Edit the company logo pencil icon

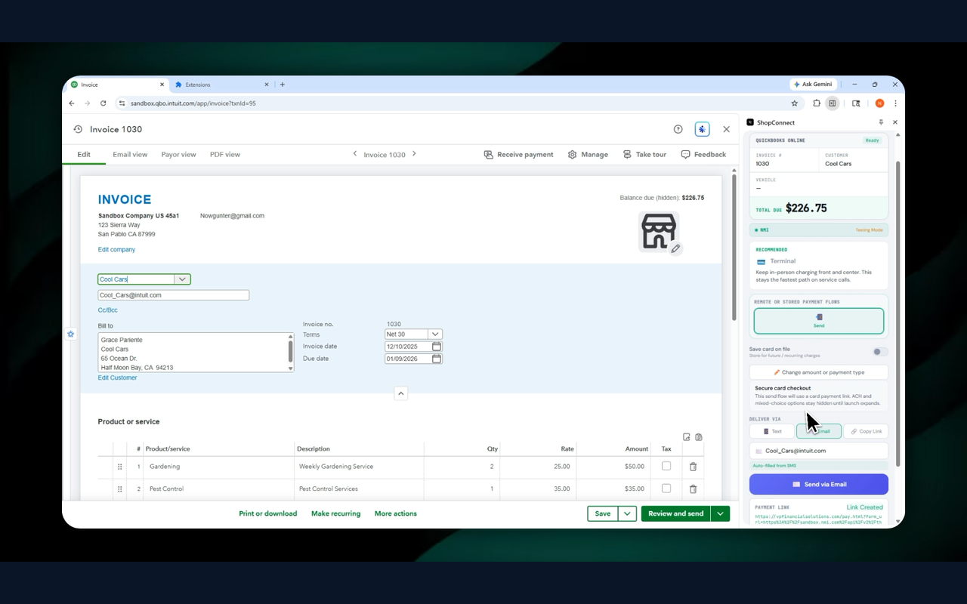(675, 248)
